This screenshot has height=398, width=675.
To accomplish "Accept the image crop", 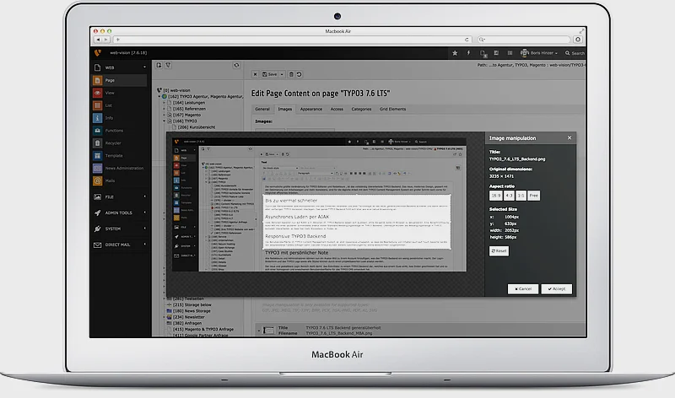I will click(x=557, y=288).
